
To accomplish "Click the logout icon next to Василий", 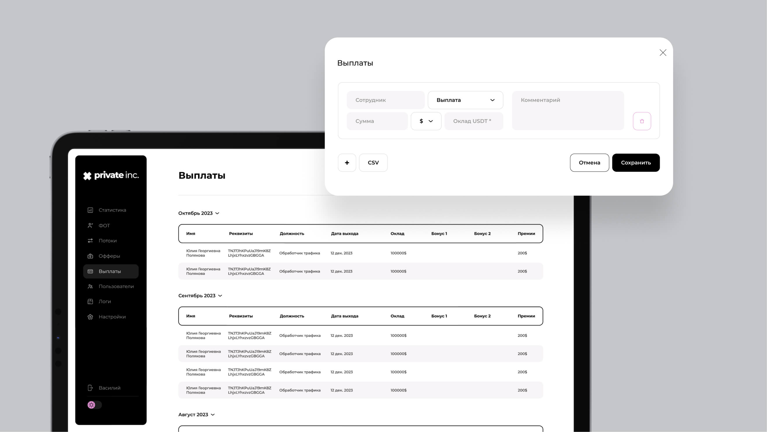I will click(90, 388).
